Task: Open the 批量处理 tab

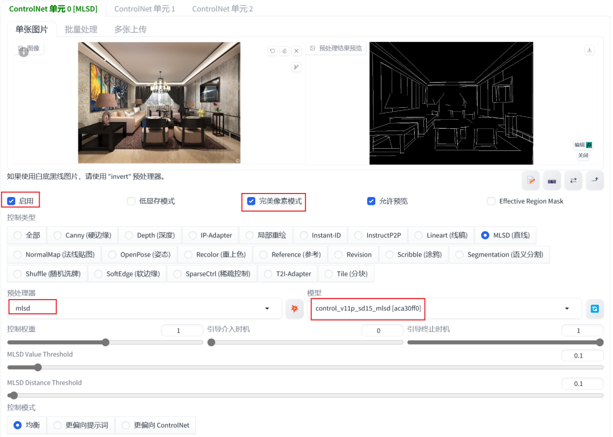Action: [81, 30]
